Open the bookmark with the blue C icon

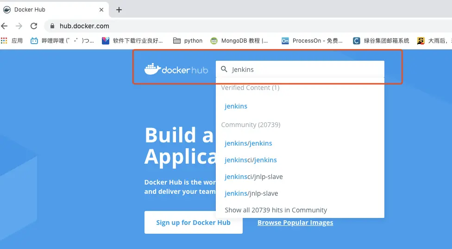pyautogui.click(x=381, y=41)
